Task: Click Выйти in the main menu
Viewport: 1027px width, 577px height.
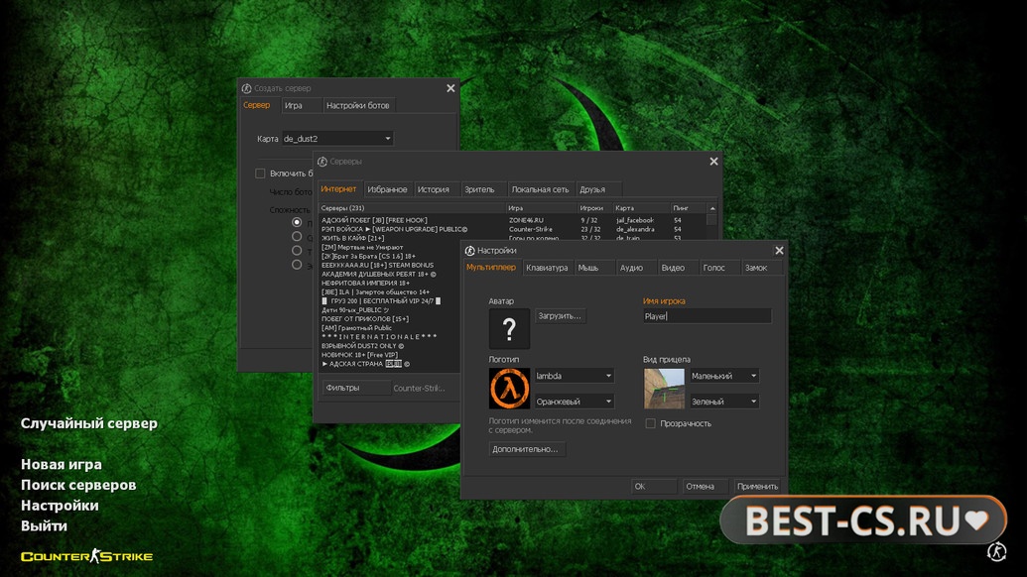Action: pos(44,525)
